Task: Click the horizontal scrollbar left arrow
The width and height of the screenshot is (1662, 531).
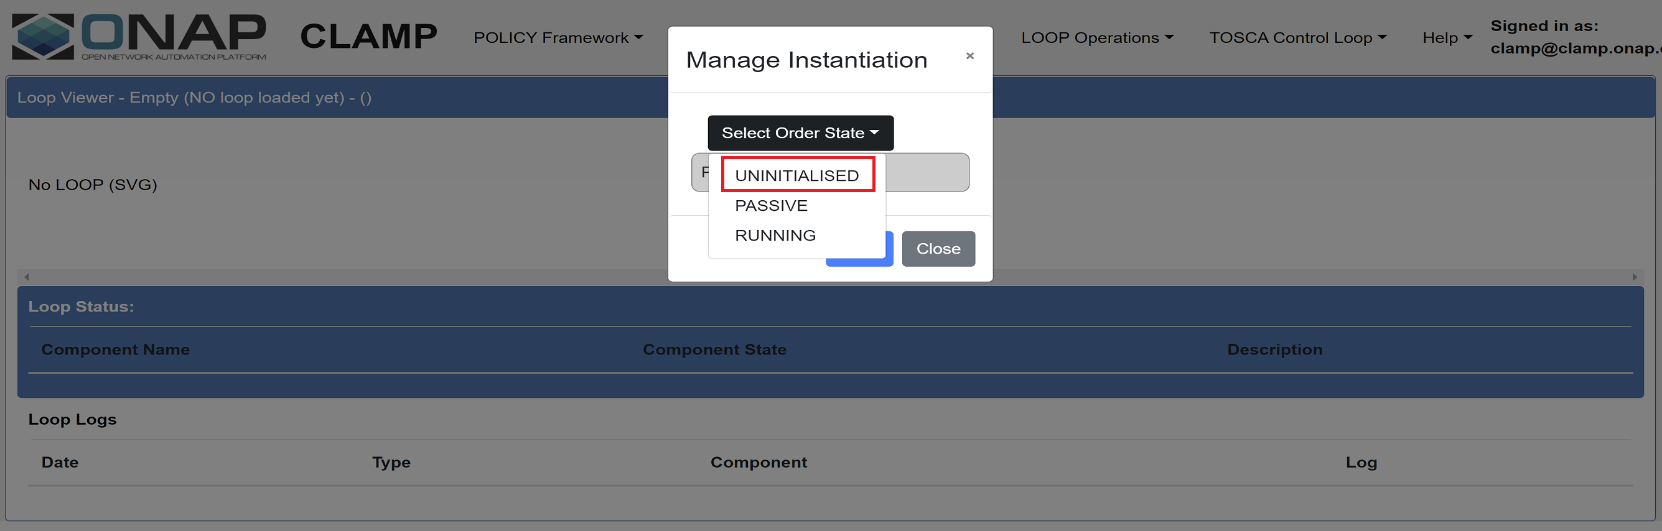Action: point(27,277)
